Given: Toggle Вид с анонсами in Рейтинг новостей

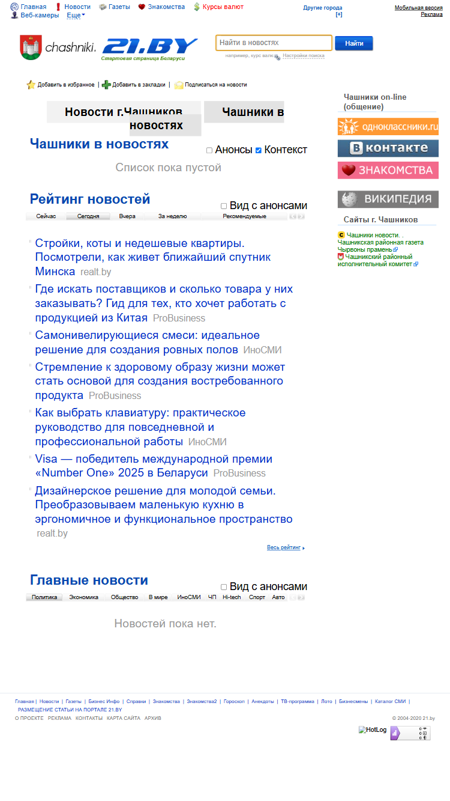Looking at the screenshot, I should [x=224, y=206].
